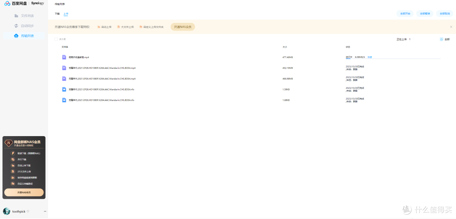The width and height of the screenshot is (456, 219).
Task: Click the 全部开始 button
Action: click(405, 14)
